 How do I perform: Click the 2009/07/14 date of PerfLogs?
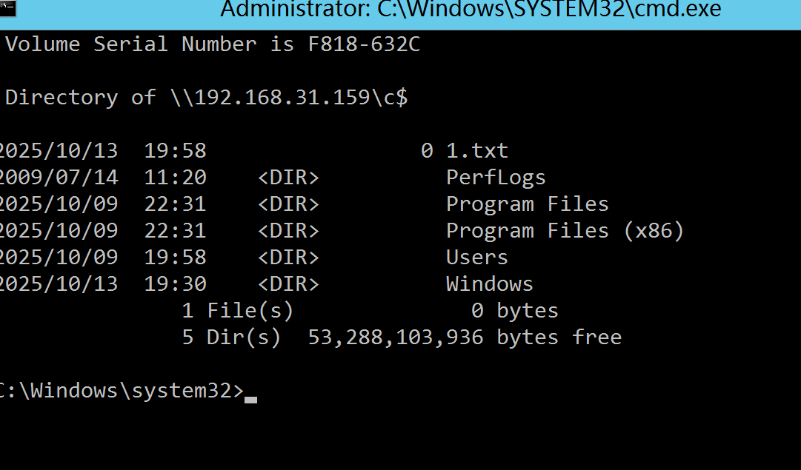click(58, 178)
